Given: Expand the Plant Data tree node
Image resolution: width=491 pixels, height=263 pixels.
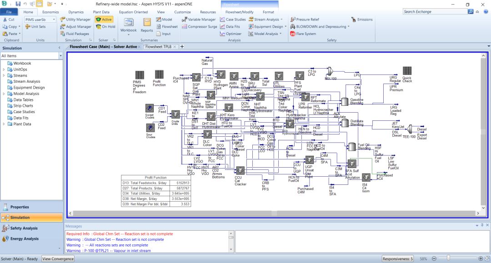Looking at the screenshot, I should coord(4,124).
